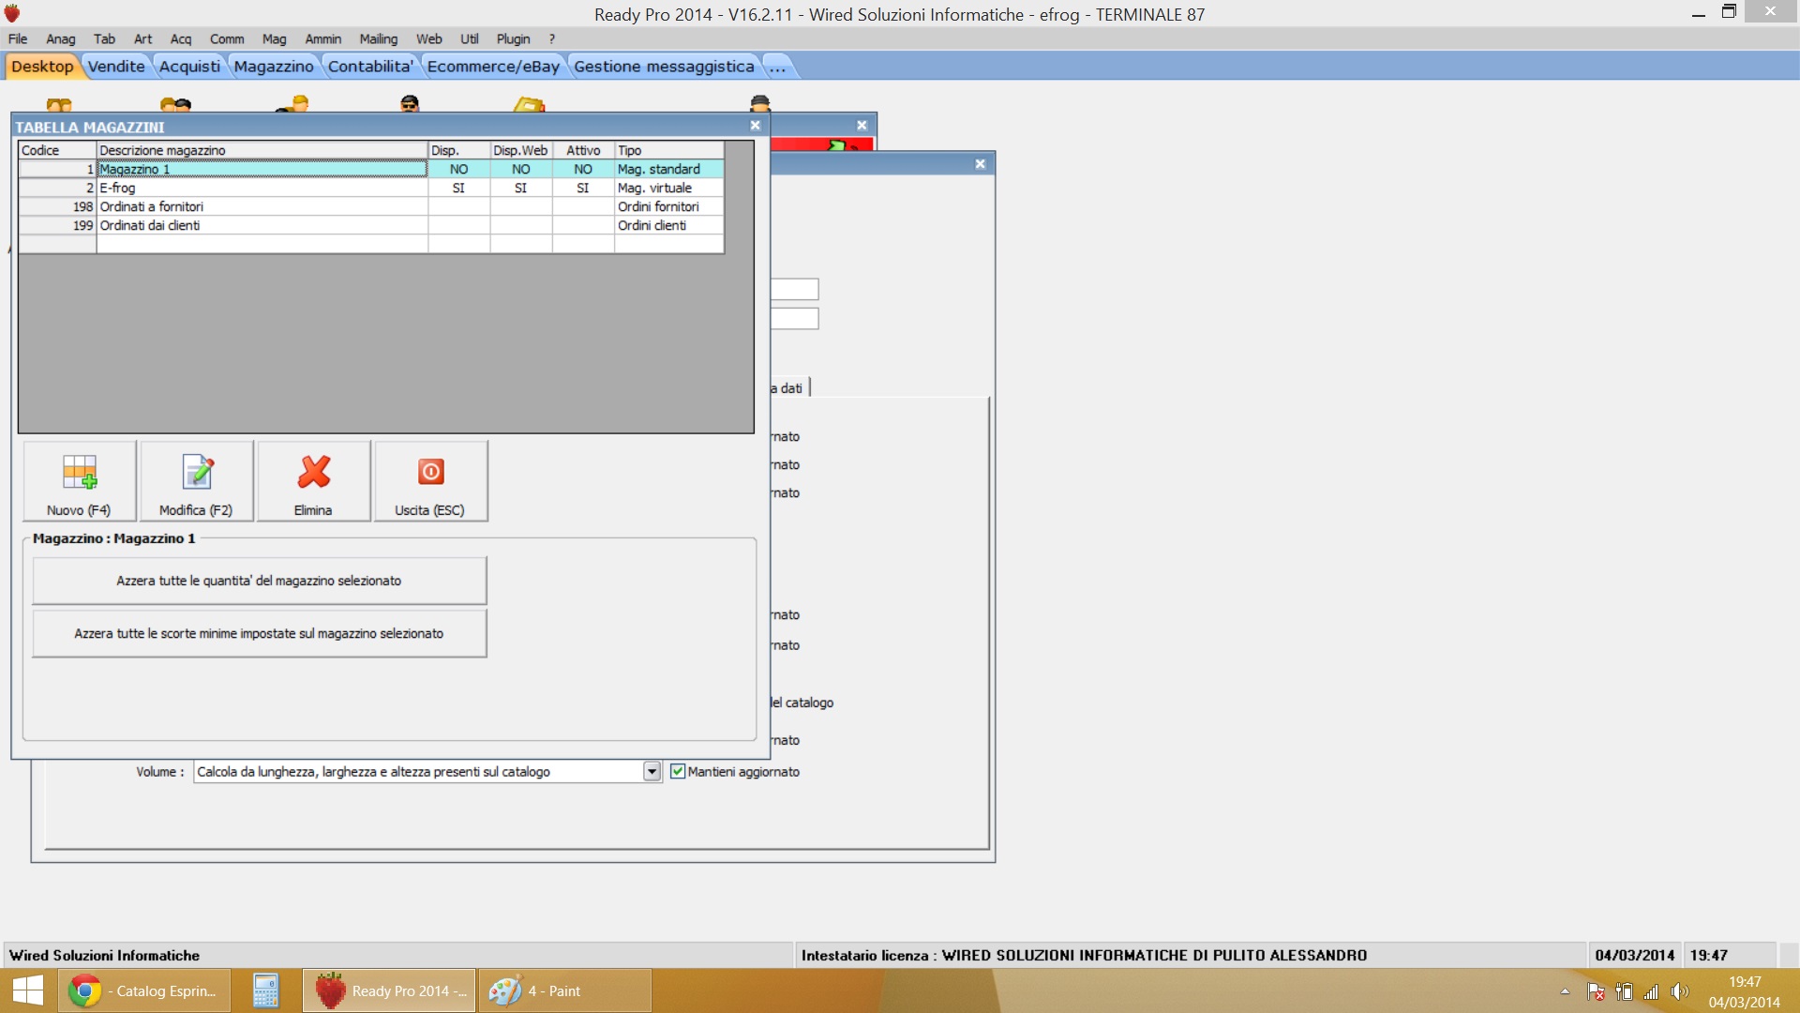
Task: Switch to the Gestione messaggistica tab
Action: click(664, 67)
